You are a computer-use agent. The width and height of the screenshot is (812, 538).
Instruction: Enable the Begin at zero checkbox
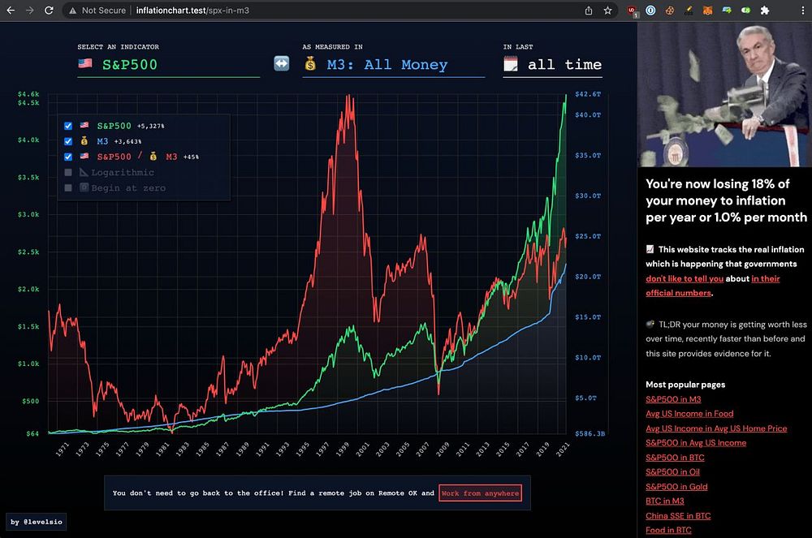pos(68,187)
